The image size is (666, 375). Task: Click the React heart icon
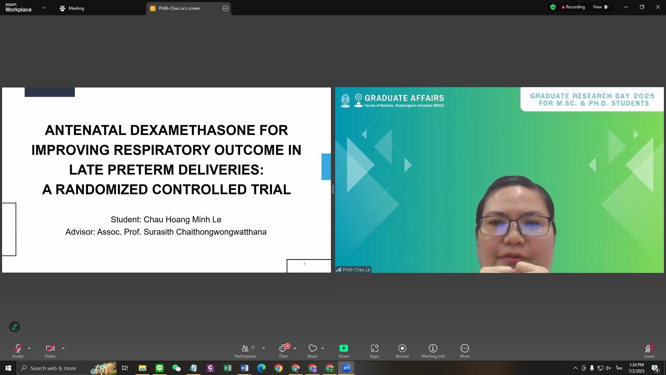click(313, 349)
